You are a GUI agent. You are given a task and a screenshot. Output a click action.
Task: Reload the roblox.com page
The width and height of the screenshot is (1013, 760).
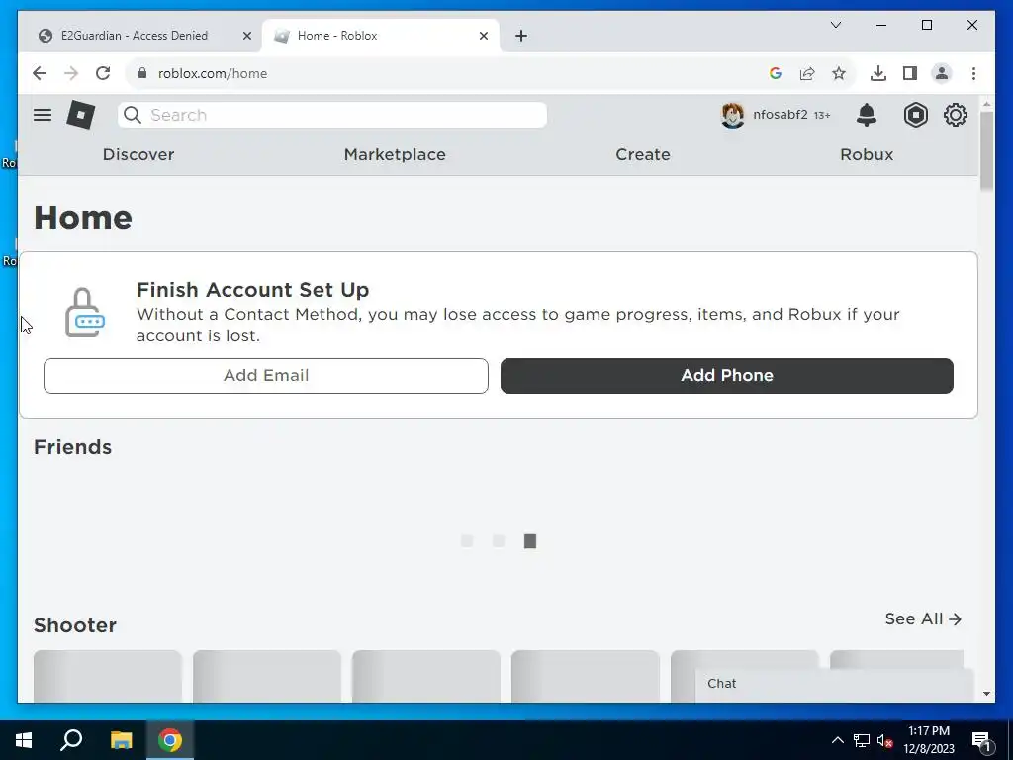tap(103, 73)
